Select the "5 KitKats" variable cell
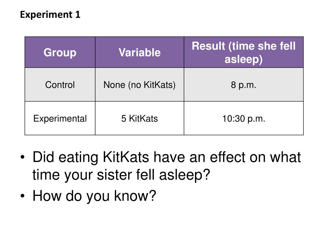 (139, 119)
